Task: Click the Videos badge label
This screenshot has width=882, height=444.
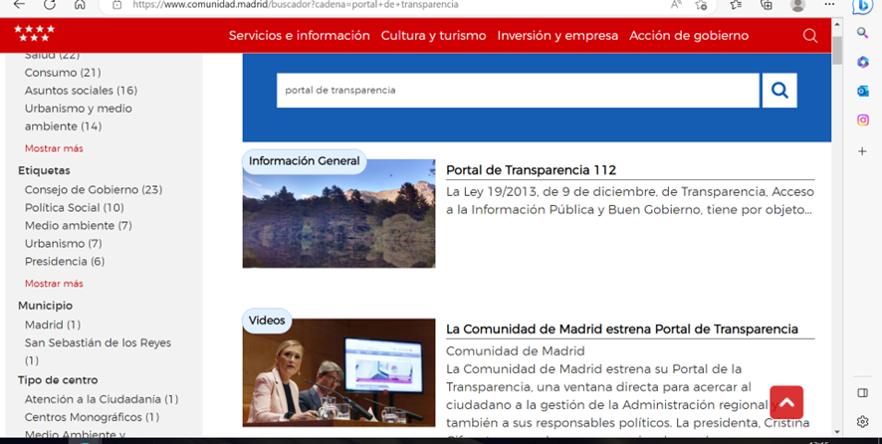Action: (267, 321)
